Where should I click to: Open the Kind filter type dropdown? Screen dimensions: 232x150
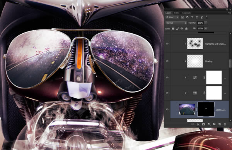click(172, 17)
